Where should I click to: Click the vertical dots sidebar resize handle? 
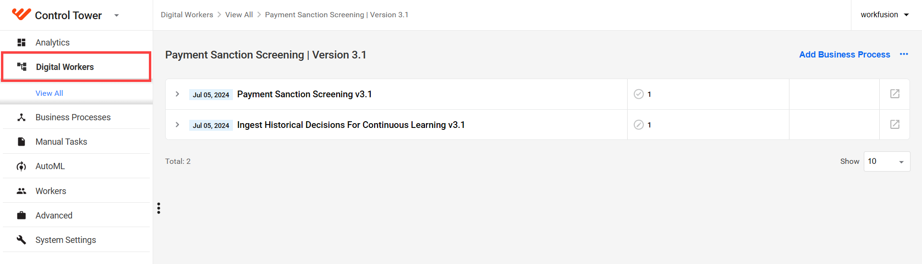158,208
